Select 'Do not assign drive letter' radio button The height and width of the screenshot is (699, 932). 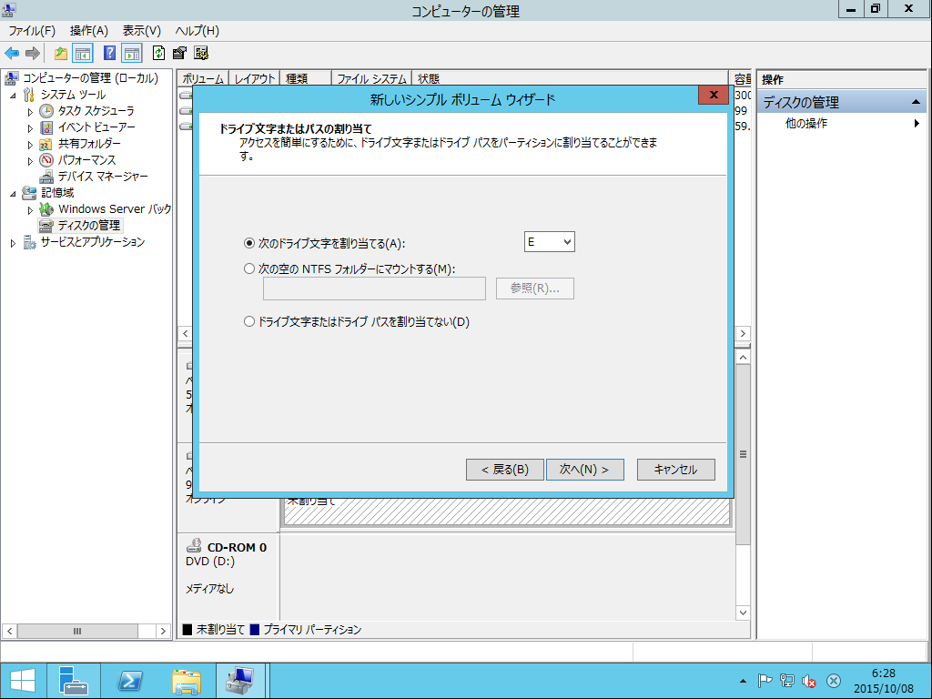tap(249, 321)
